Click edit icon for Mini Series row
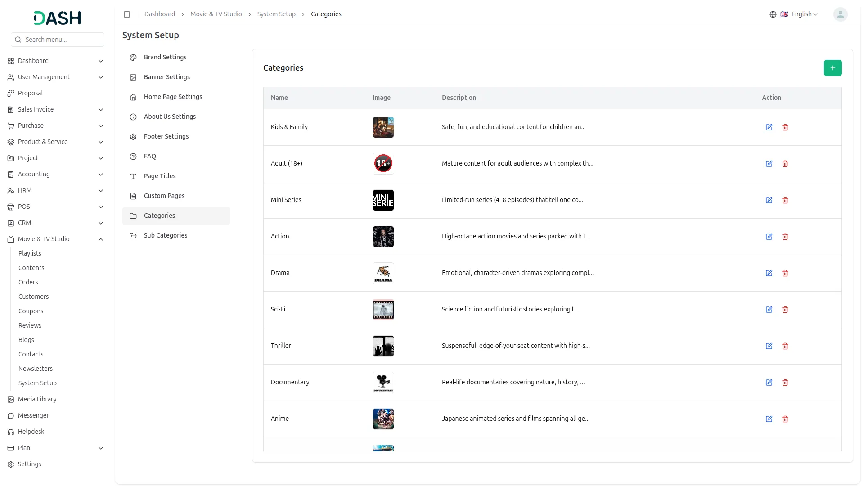864x486 pixels. tap(769, 200)
